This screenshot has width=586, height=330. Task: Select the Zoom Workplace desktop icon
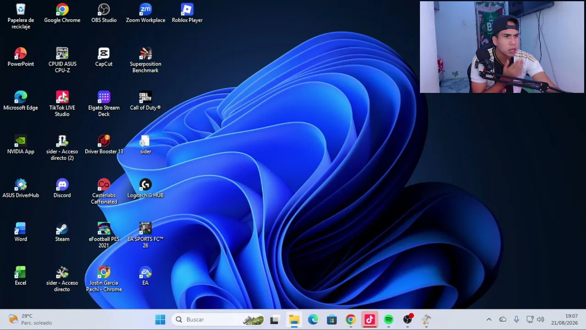point(146,13)
